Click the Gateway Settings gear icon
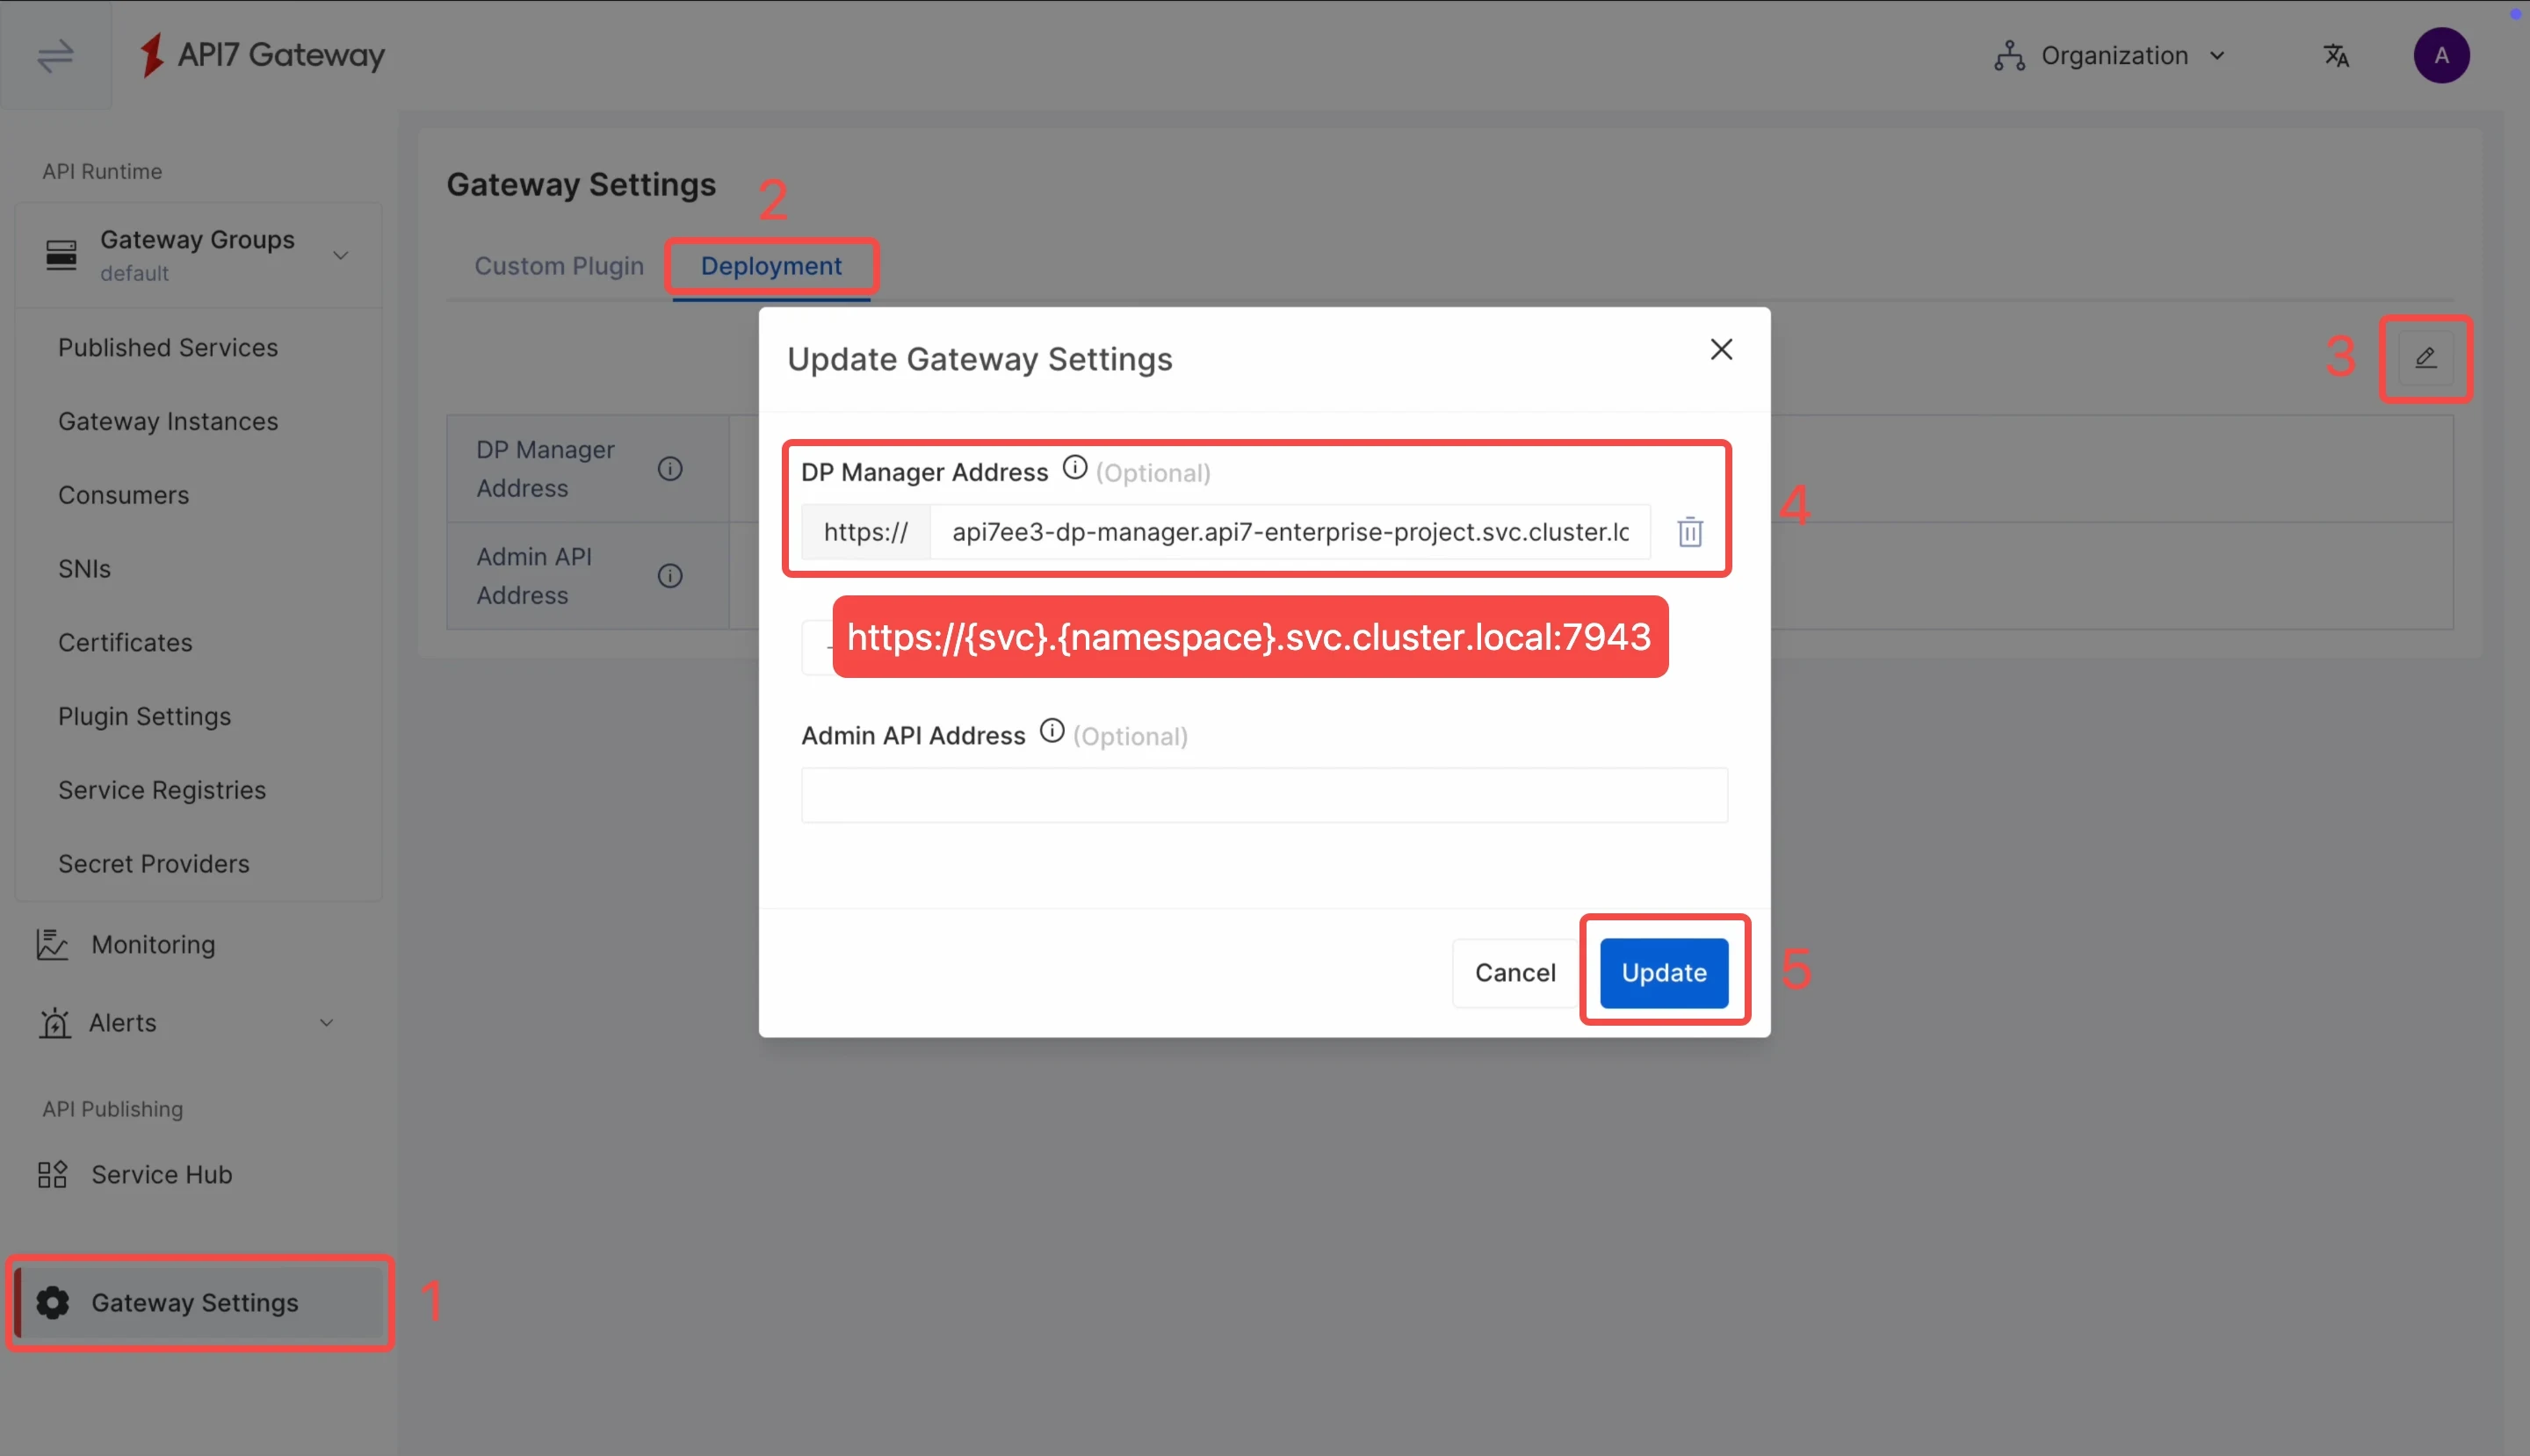Image resolution: width=2530 pixels, height=1456 pixels. point(51,1302)
